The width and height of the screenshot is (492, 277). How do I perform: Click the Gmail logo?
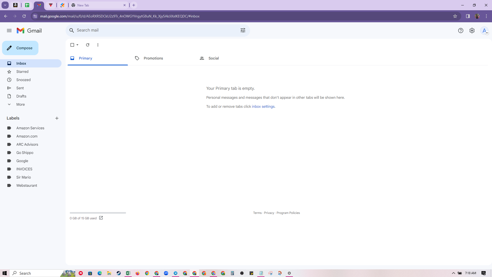29,31
